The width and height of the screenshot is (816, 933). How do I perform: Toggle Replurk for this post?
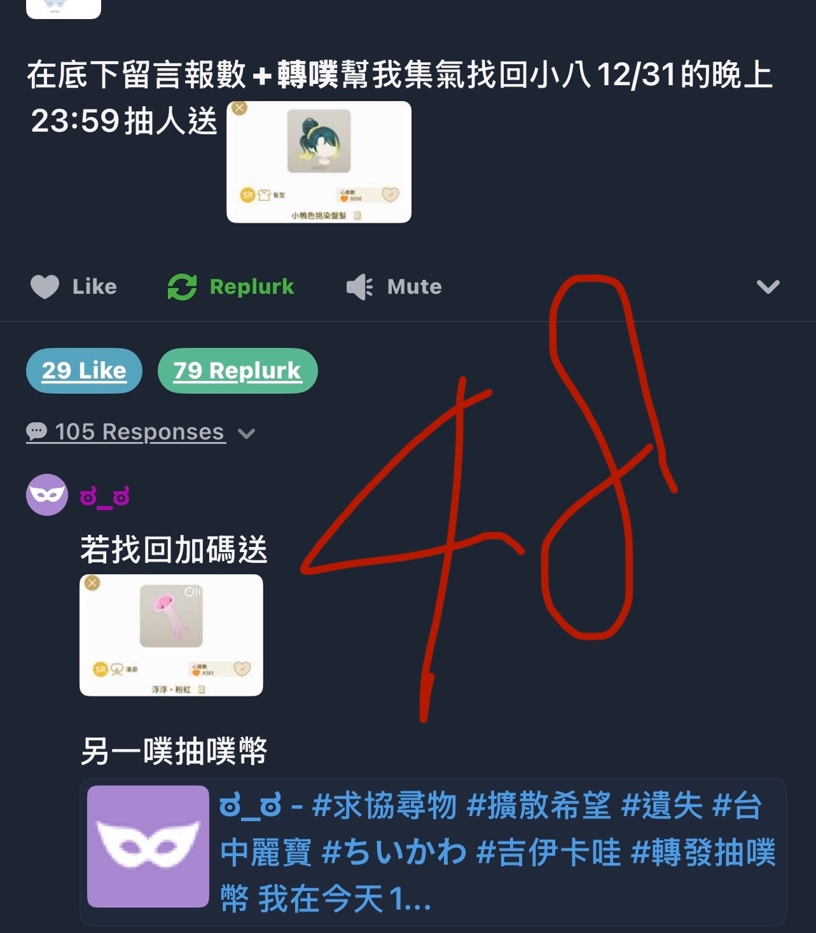point(231,287)
